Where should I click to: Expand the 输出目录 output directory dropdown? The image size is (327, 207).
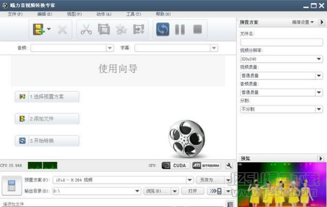coord(137,191)
